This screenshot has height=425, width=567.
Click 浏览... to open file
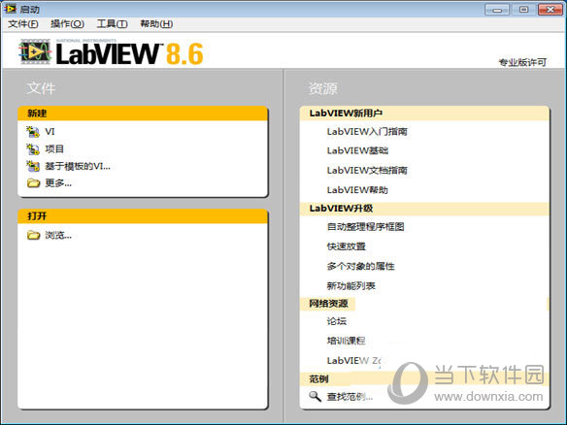[58, 235]
